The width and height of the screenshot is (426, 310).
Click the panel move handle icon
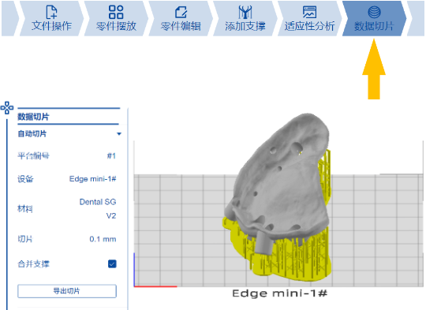7,108
